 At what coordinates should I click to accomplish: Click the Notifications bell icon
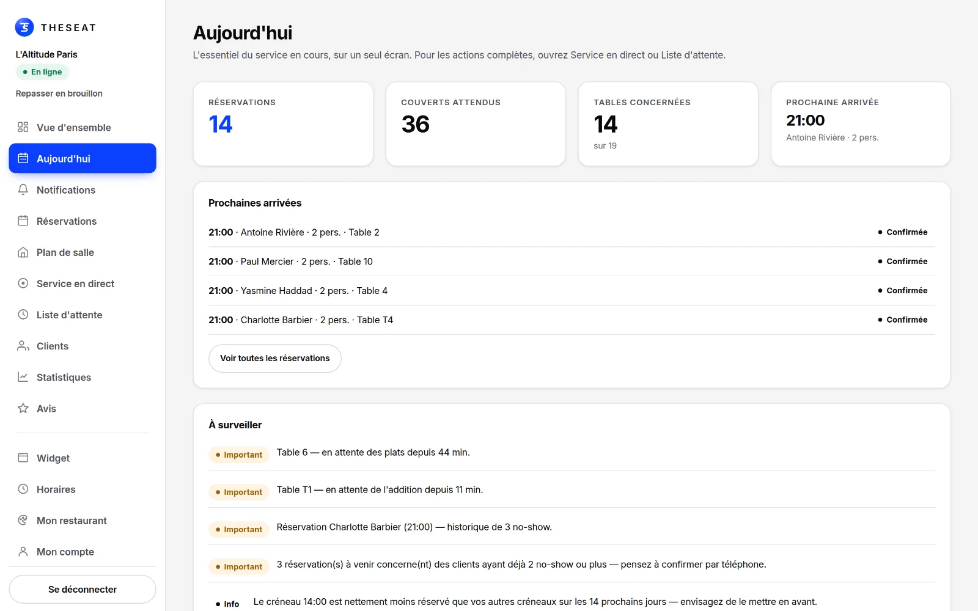pyautogui.click(x=23, y=189)
